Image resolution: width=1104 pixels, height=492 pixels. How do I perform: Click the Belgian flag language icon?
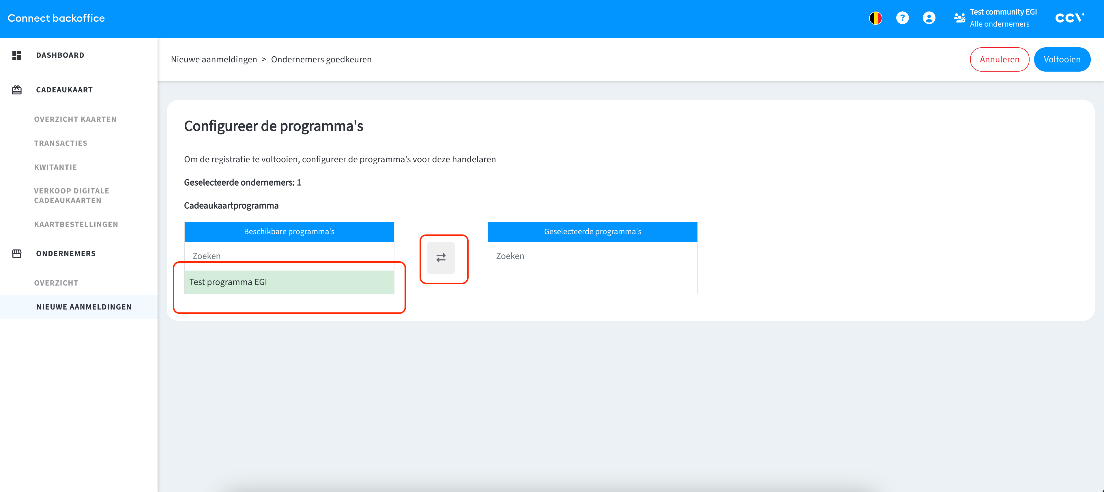(x=875, y=18)
